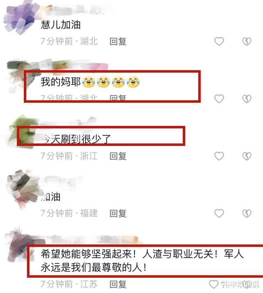Like the 今天刷到很少了 comment
The height and width of the screenshot is (293, 263).
click(219, 156)
